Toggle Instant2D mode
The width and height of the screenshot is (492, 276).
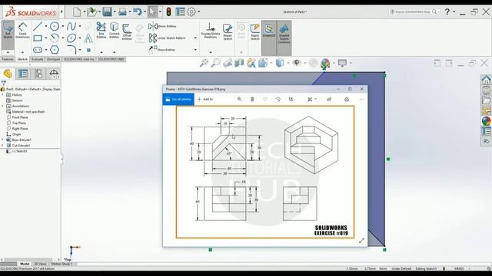(269, 31)
